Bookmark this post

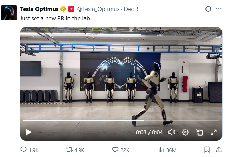pos(207,150)
